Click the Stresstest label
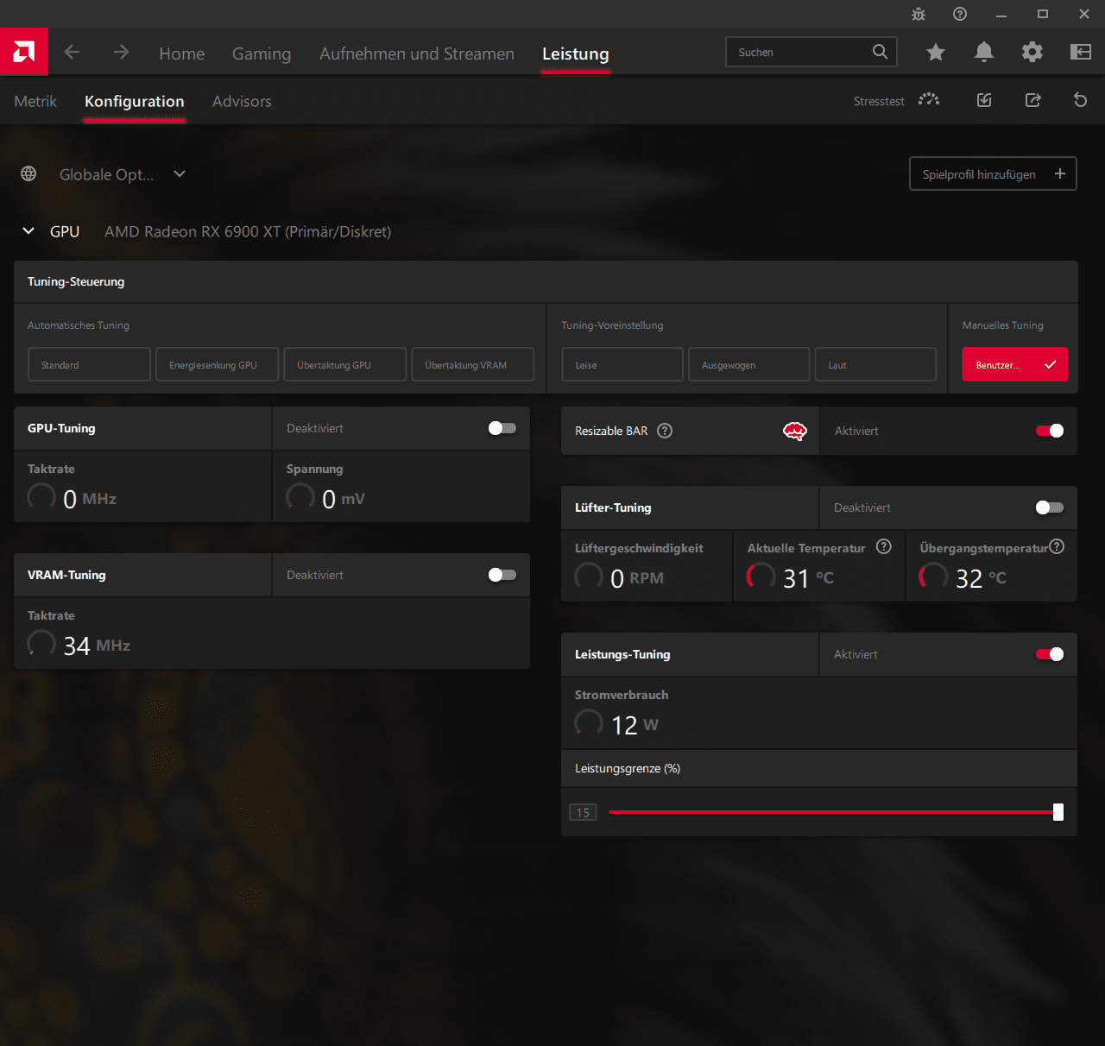 point(879,101)
